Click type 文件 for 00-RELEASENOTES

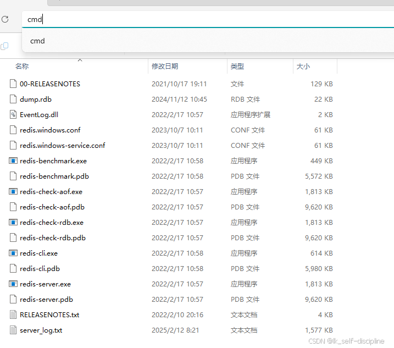(x=237, y=84)
